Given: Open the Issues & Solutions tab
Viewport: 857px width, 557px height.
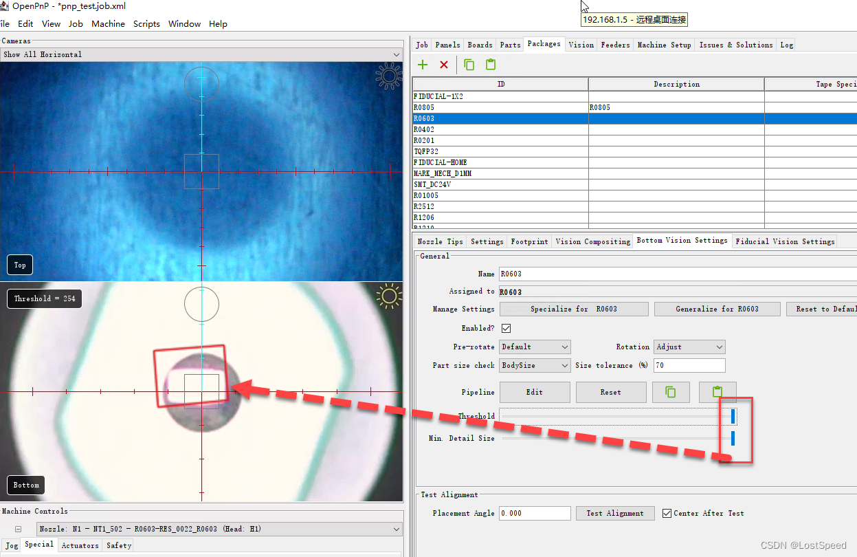Looking at the screenshot, I should click(x=736, y=45).
